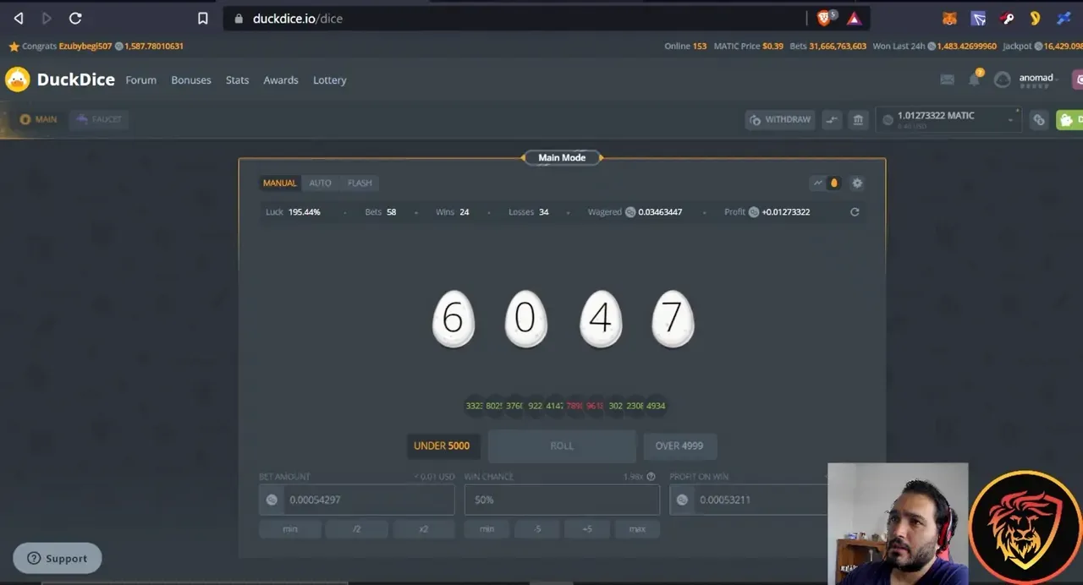
Task: Click the purple chat icon at the right edge
Action: tap(1078, 79)
